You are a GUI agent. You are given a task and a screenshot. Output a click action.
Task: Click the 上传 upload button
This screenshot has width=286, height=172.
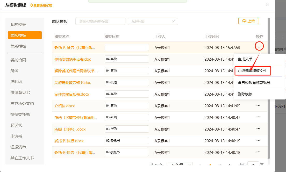[x=248, y=21]
